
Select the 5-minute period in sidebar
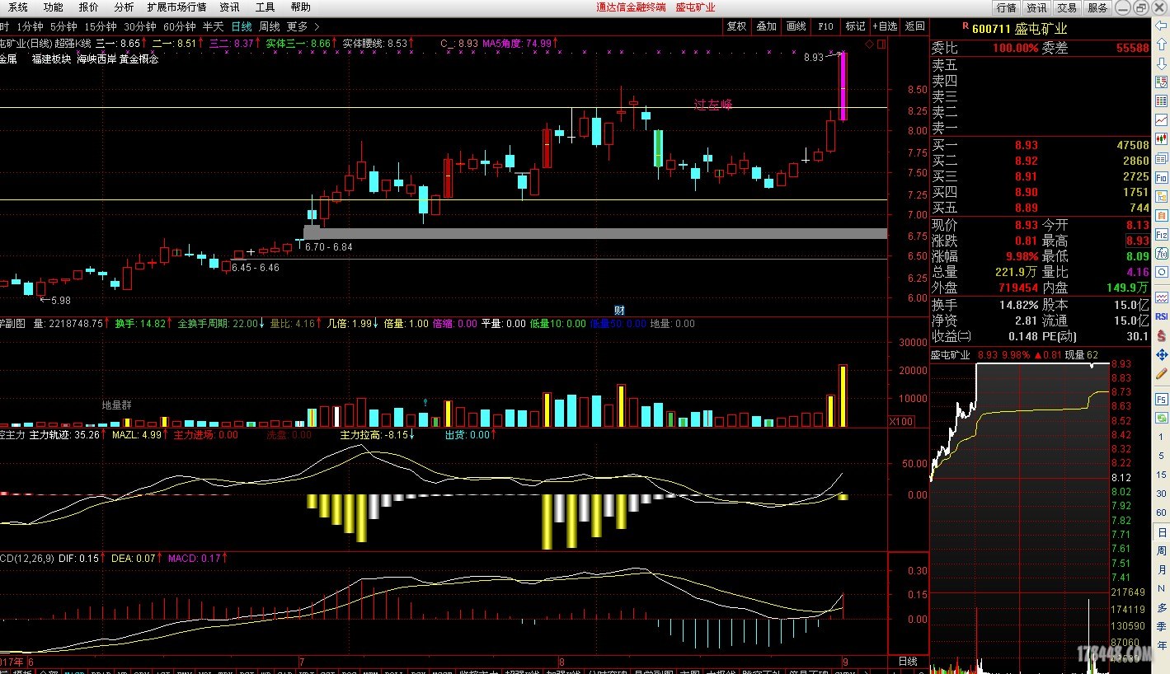click(x=1162, y=456)
